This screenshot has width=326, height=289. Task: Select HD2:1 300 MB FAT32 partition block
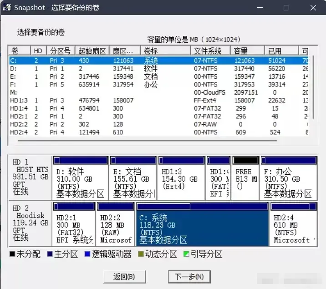coord(74,224)
